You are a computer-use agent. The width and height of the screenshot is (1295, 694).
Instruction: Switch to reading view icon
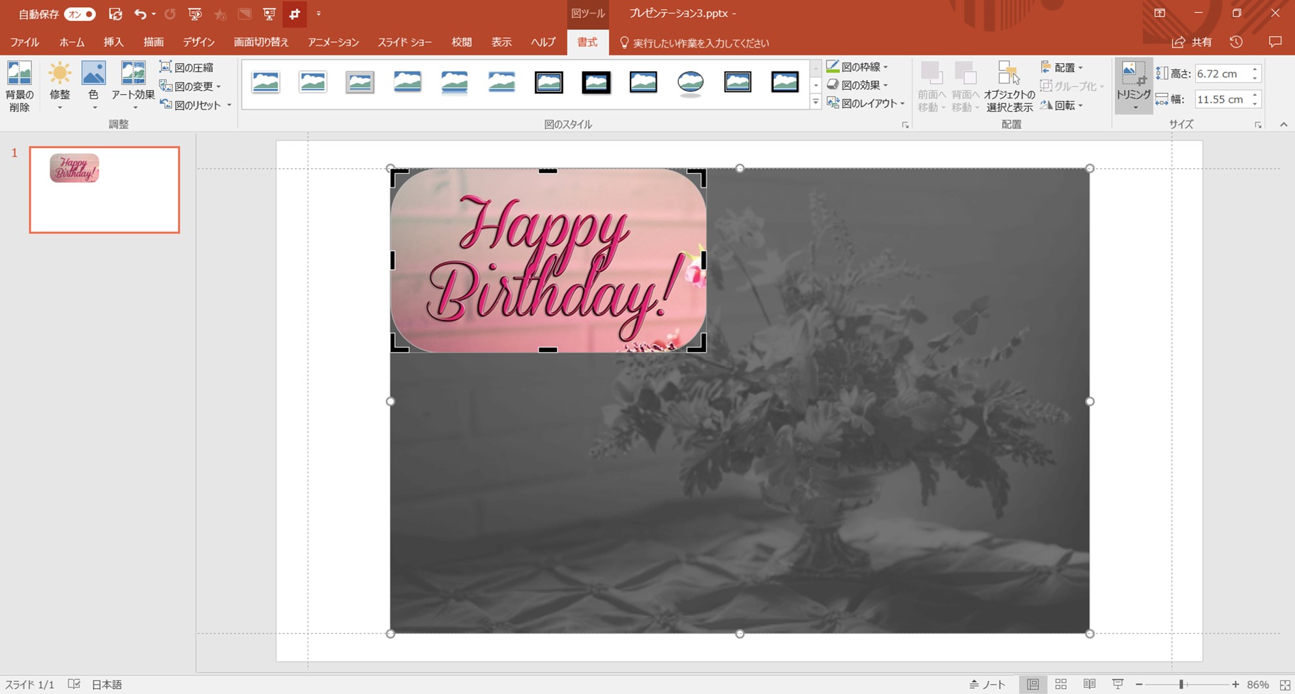(1089, 684)
